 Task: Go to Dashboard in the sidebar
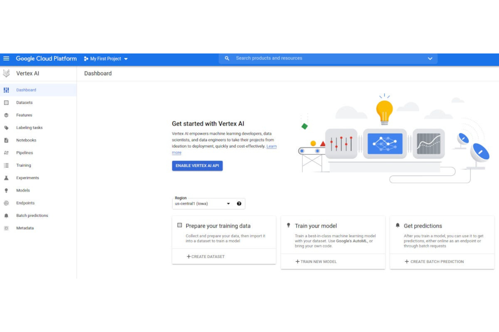pos(38,90)
